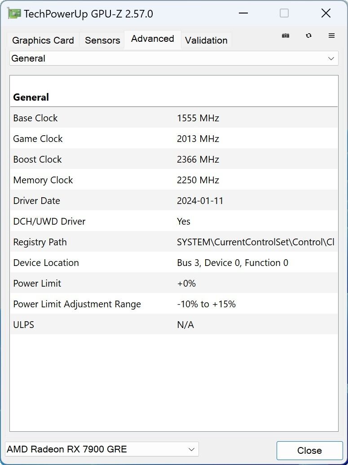This screenshot has width=348, height=465.
Task: Click the Game Clock row label
Action: (38, 139)
